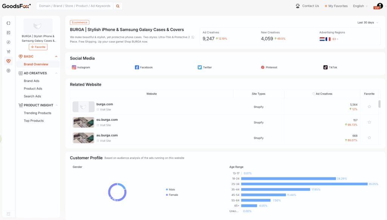The width and height of the screenshot is (387, 220).
Task: Click the burga.com placeholder thumbnail
Action: click(84, 107)
